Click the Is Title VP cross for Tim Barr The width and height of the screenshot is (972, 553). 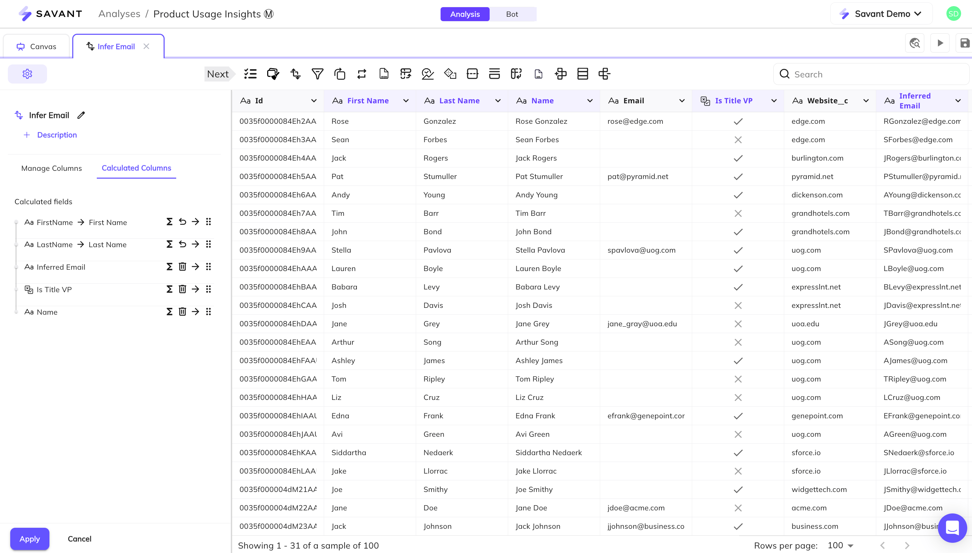point(738,213)
